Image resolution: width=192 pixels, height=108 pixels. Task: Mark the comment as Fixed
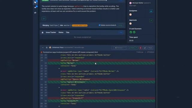tap(132, 48)
